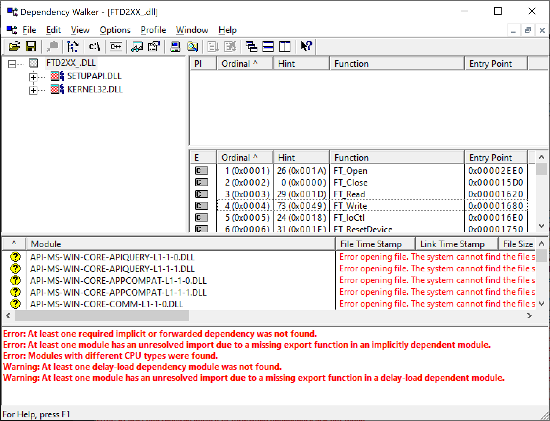Expand the SETUPAPI.DLL tree node
This screenshot has width=550, height=421.
pyautogui.click(x=33, y=77)
